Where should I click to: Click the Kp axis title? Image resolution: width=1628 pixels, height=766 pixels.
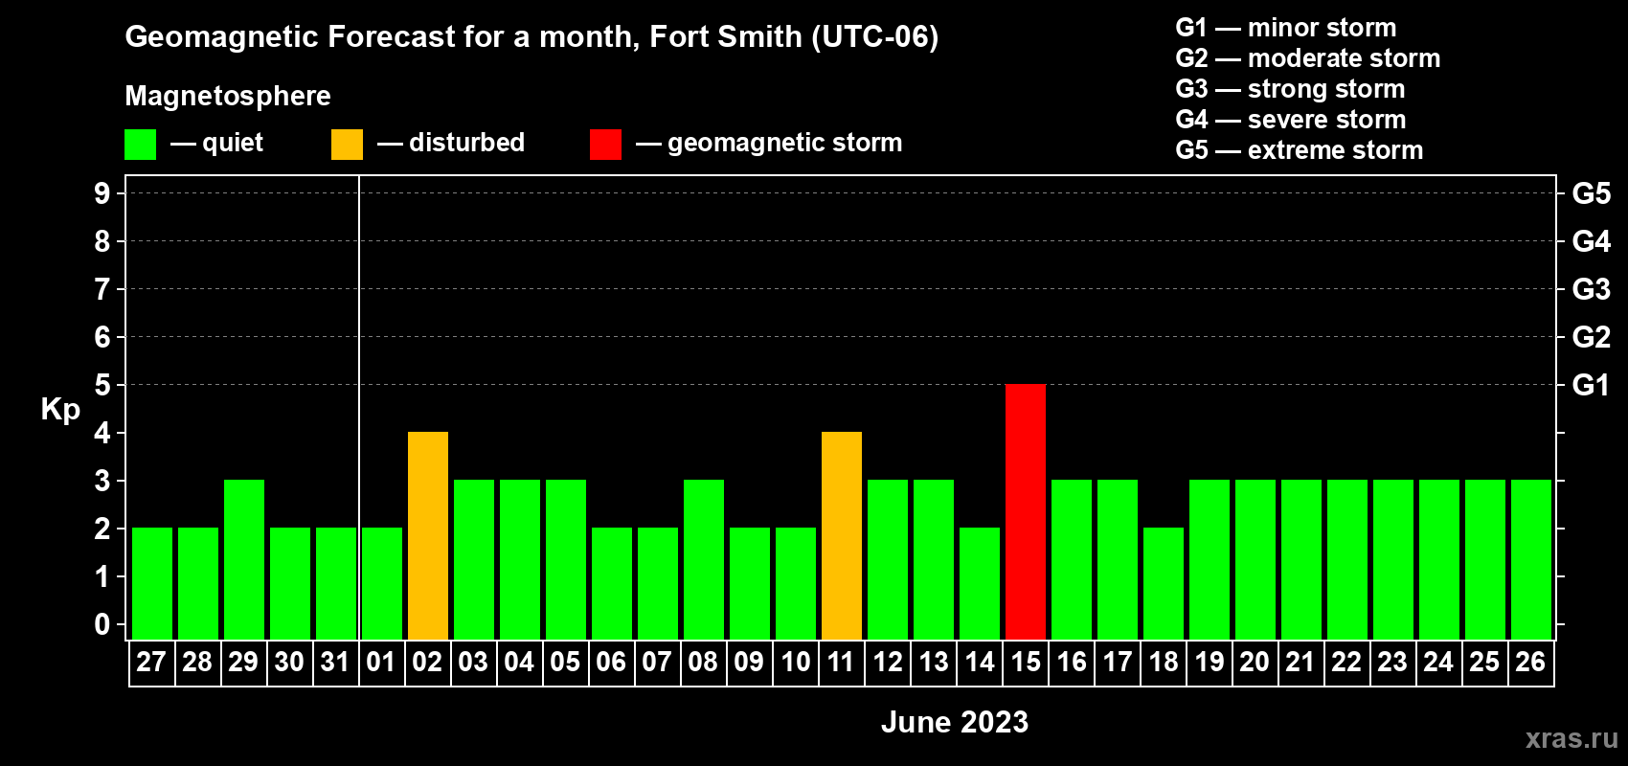[x=60, y=409]
